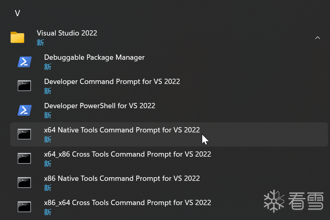Collapse the Visual Studio 2022 folder chevron
Image resolution: width=330 pixels, height=220 pixels.
point(317,38)
